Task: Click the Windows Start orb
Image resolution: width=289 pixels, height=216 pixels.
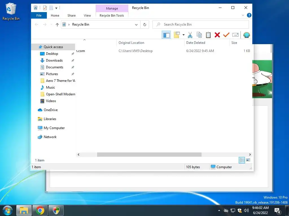Action: (x=8, y=210)
